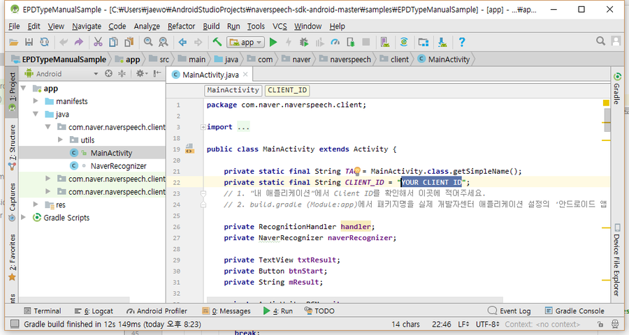629x335 pixels.
Task: Click the Debug app bug icon
Action: (304, 42)
